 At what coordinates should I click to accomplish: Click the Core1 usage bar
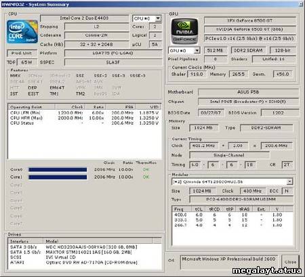58,177
